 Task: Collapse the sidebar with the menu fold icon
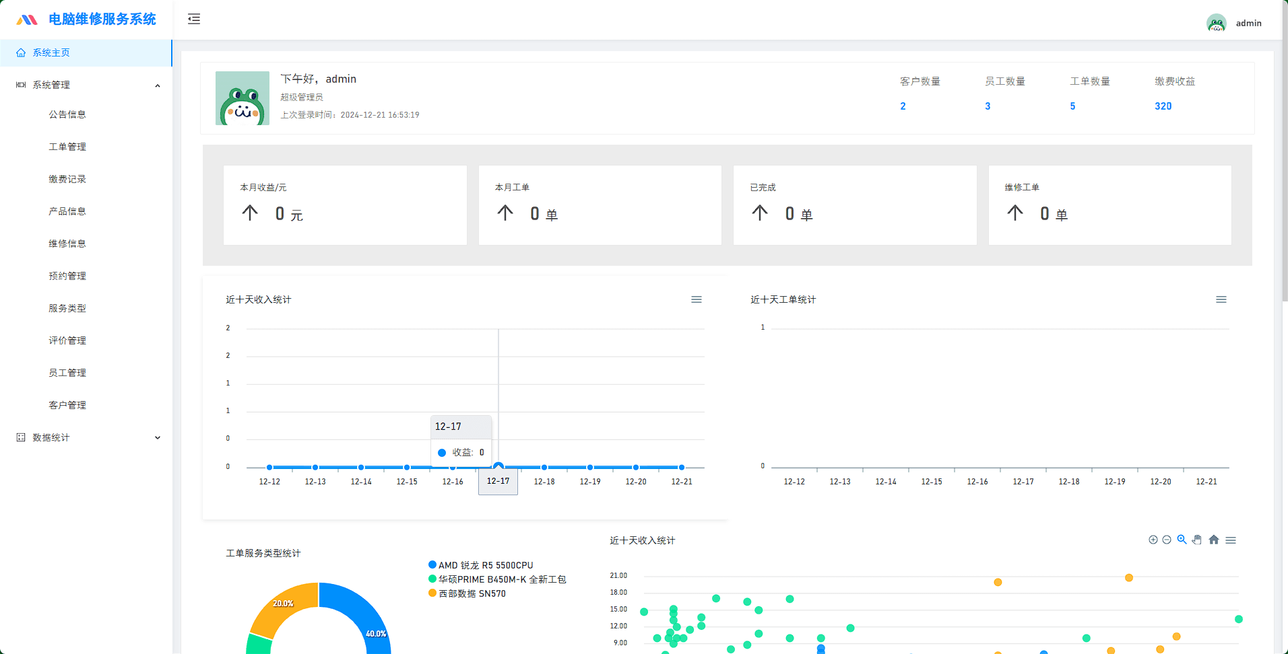194,19
